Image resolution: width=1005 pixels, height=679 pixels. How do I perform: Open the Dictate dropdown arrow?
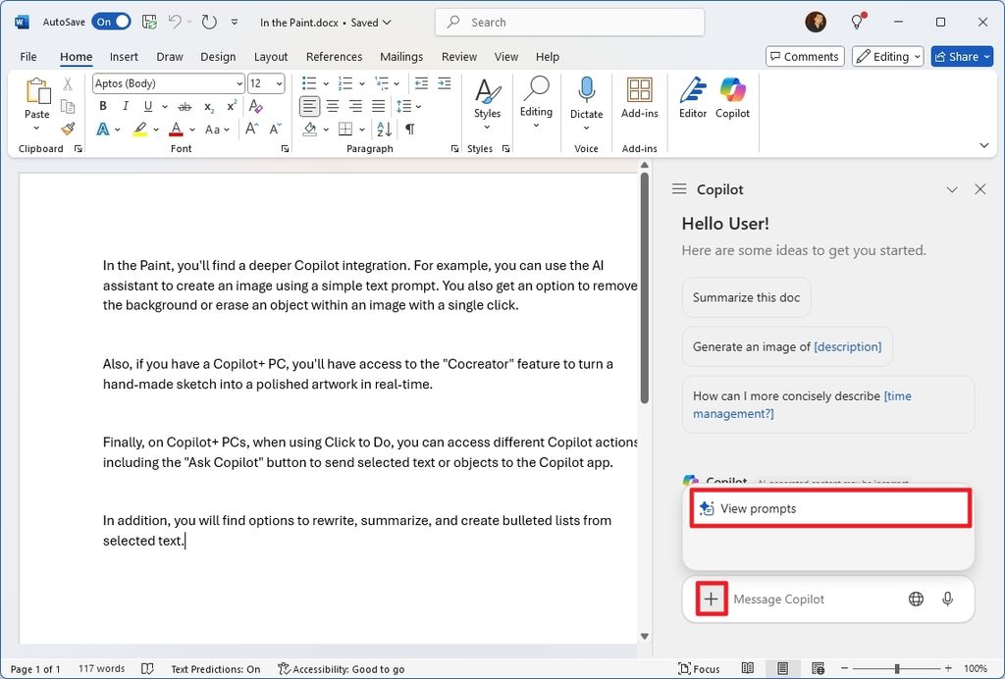coord(587,129)
